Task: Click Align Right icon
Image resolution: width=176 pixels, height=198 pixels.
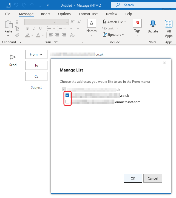Action: click(x=64, y=35)
